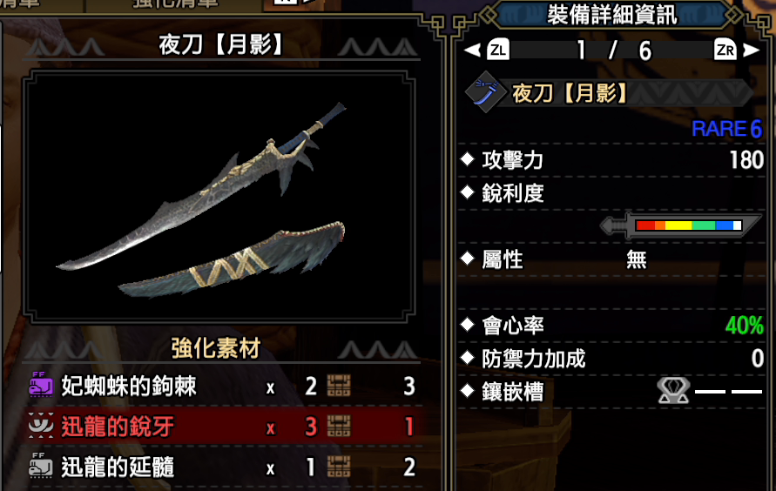This screenshot has height=491, width=776.
Task: Click the 會心率 40% stat row
Action: [x=611, y=326]
